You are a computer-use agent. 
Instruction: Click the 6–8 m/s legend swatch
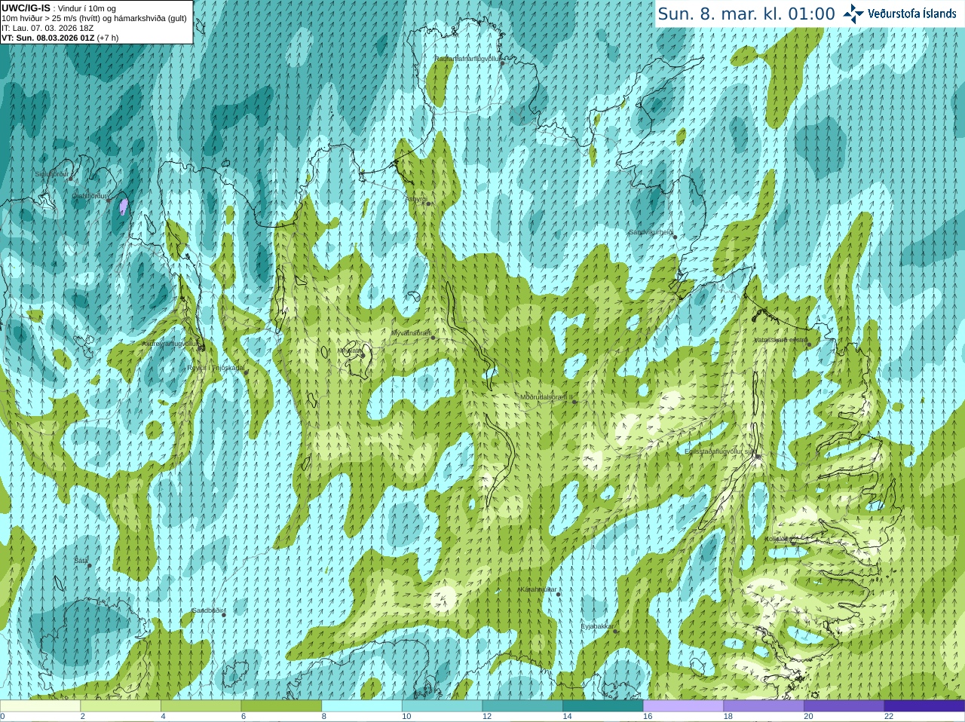pos(281,706)
